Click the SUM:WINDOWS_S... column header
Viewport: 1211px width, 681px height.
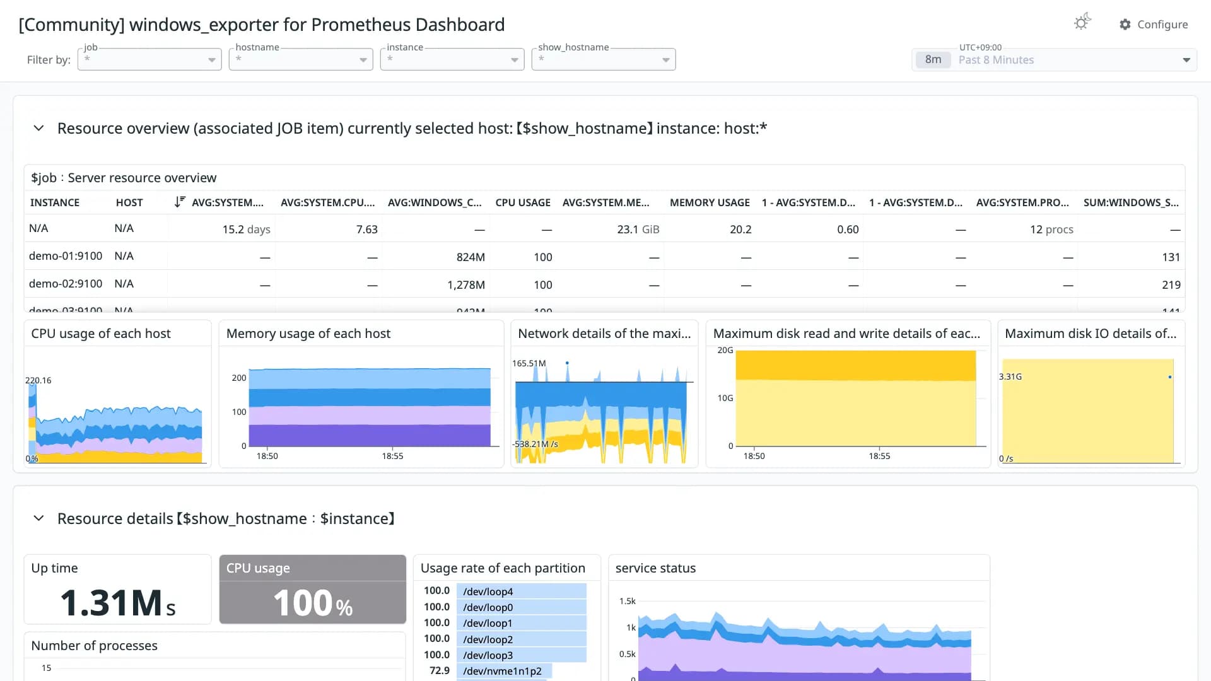click(1131, 202)
